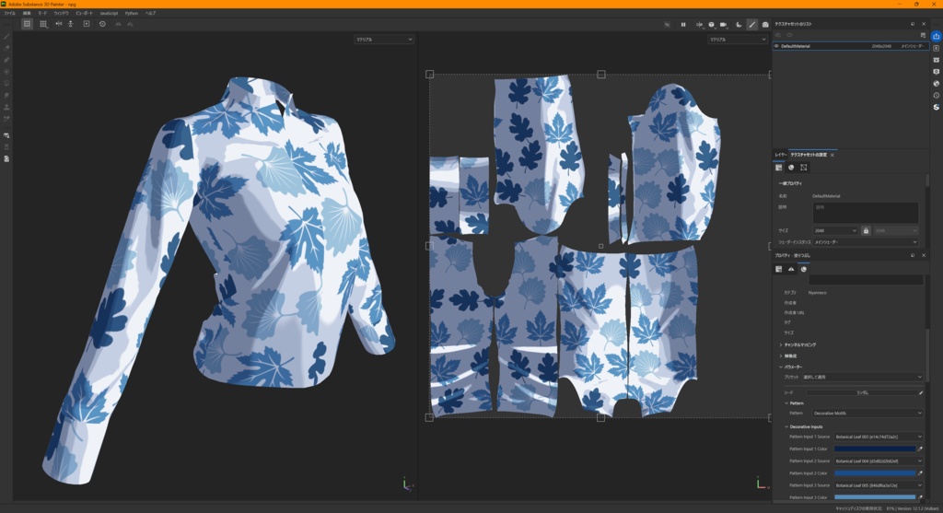Expand the 解像度 section

coord(788,356)
